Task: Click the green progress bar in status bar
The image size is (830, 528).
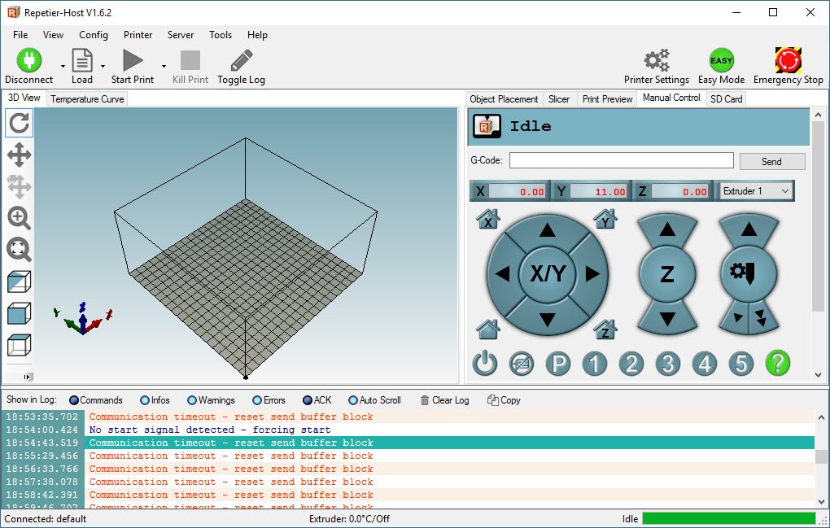Action: coord(729,518)
